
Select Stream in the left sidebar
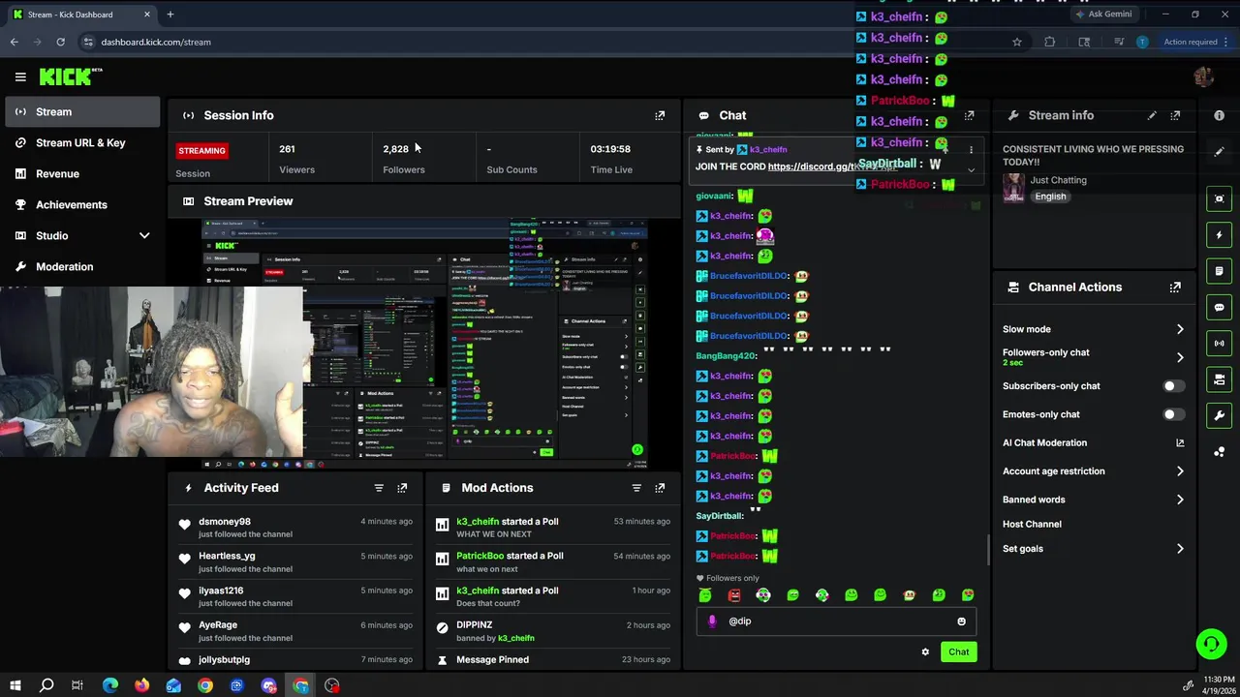click(x=82, y=111)
